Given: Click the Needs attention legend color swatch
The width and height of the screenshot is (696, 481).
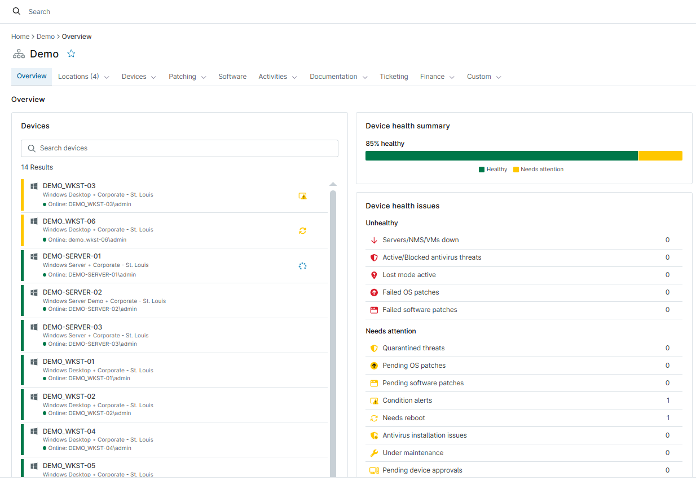Looking at the screenshot, I should pyautogui.click(x=516, y=170).
